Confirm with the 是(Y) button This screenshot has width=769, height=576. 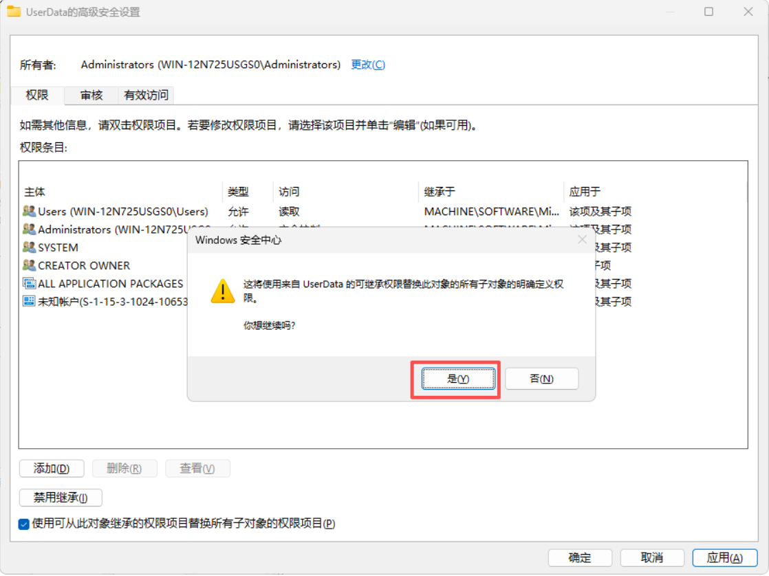tap(457, 379)
